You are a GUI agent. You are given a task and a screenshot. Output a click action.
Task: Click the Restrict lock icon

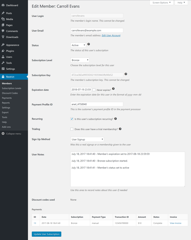pyautogui.click(x=3, y=77)
